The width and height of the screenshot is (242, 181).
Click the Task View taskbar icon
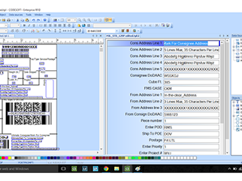(63, 169)
